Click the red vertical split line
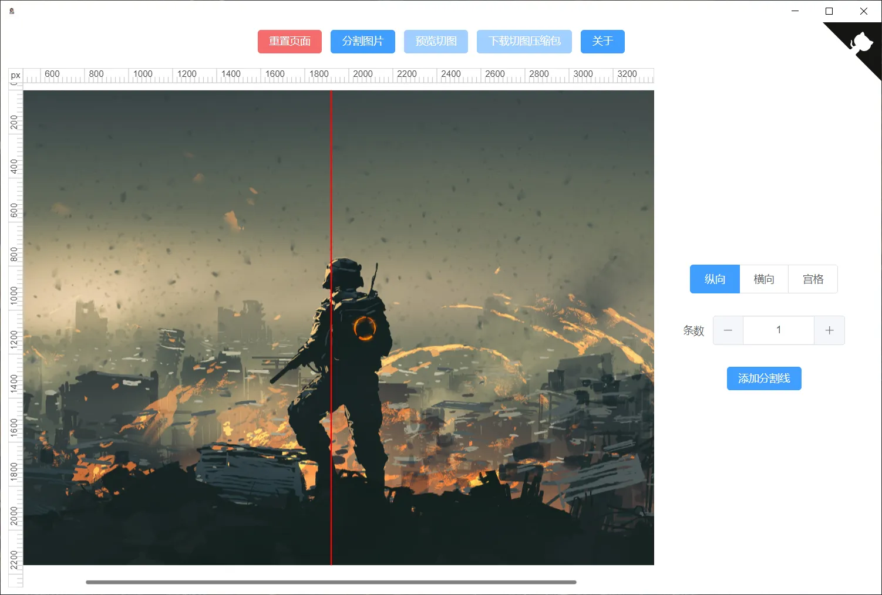Image resolution: width=882 pixels, height=595 pixels. pos(331,327)
